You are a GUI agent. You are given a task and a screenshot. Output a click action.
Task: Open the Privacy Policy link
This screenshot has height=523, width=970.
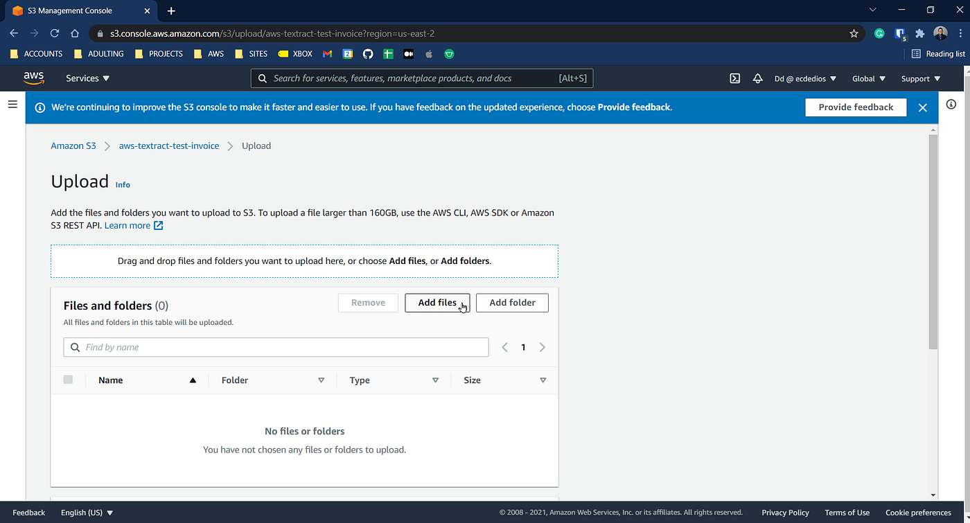coord(785,513)
